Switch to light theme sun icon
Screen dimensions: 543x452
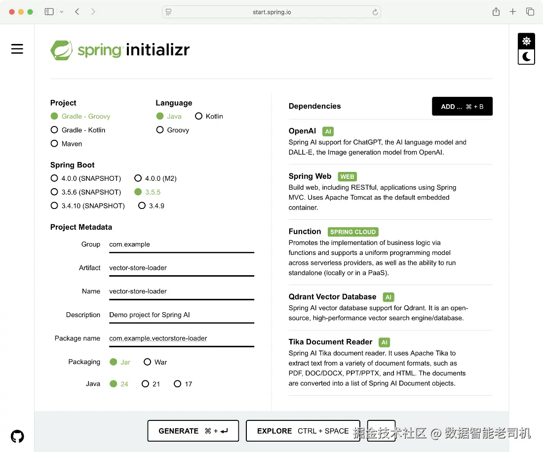click(526, 41)
